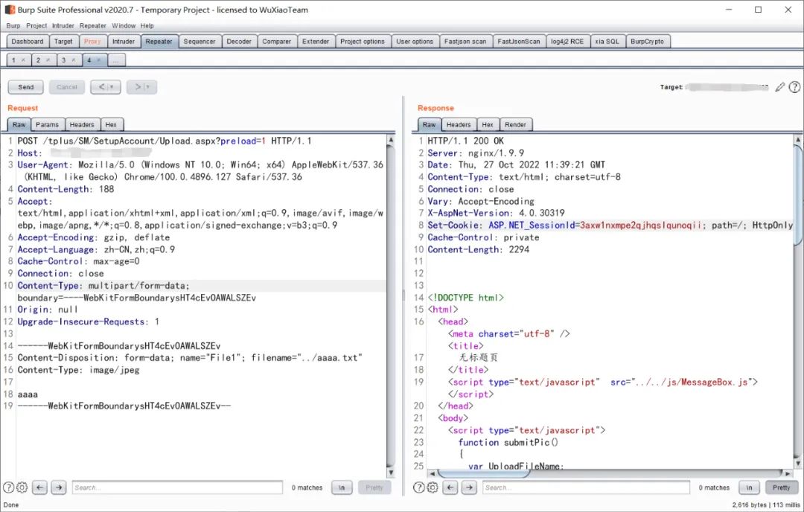Click the Response pane scroll-up arrow
804x512 pixels.
798,140
